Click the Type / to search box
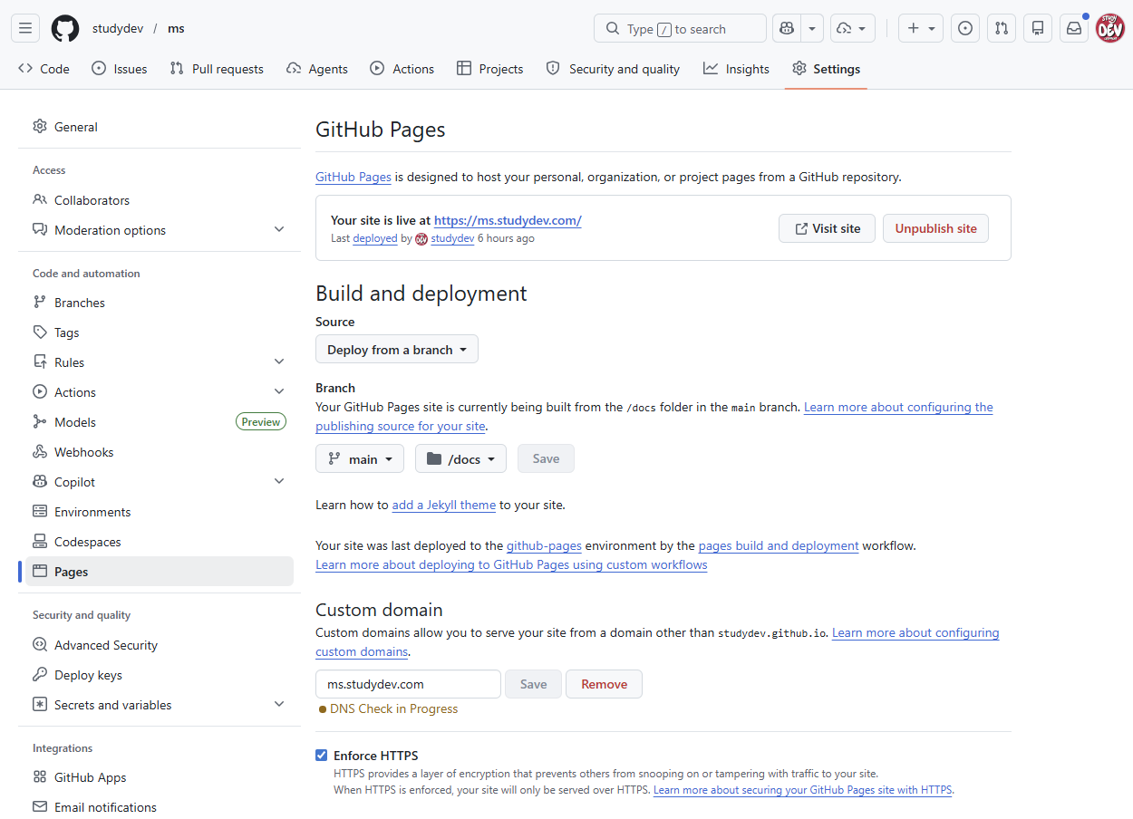 [681, 28]
